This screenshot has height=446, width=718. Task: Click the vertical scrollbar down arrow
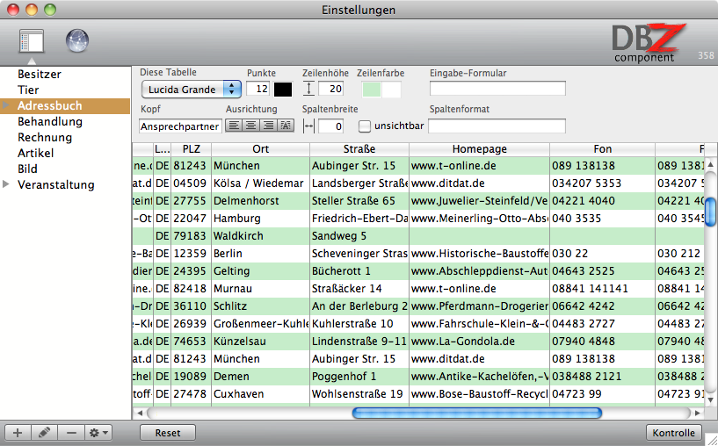click(710, 399)
